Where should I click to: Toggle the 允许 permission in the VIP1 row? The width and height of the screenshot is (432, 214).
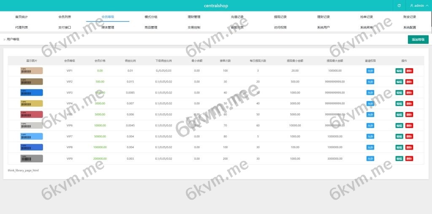[x=370, y=71]
